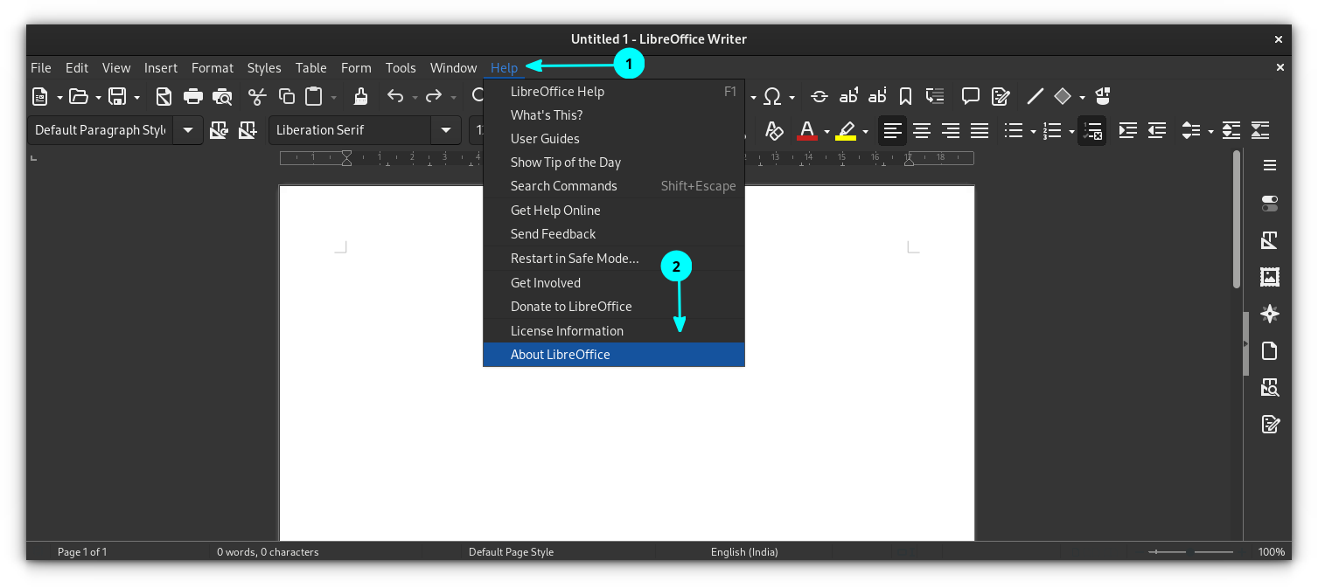Open the Tools menu
Viewport: 1318px width, 588px height.
(x=401, y=67)
